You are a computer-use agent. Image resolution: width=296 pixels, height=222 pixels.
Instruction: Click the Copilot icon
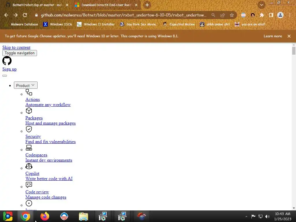click(29, 166)
